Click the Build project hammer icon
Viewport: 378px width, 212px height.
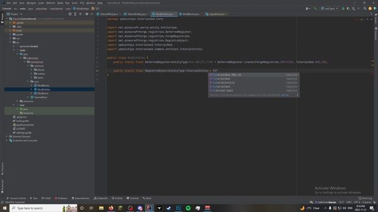pyautogui.click(x=315, y=8)
